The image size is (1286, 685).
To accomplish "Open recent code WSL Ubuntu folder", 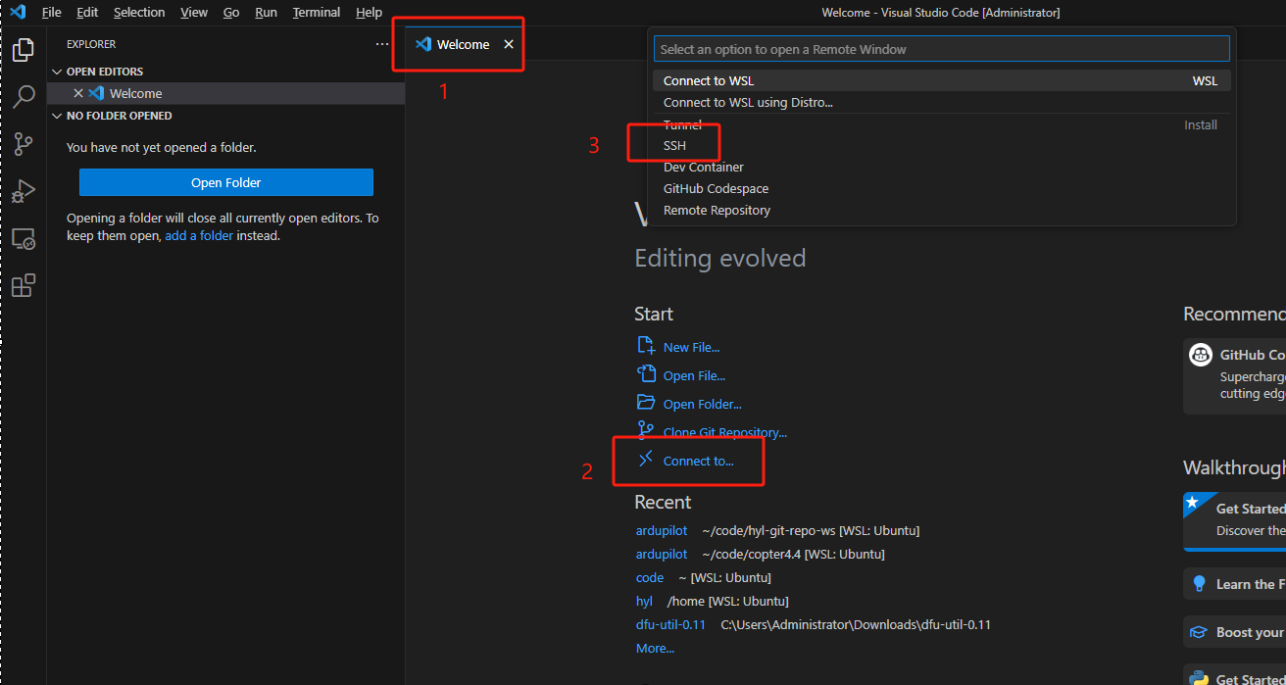I will [x=650, y=577].
